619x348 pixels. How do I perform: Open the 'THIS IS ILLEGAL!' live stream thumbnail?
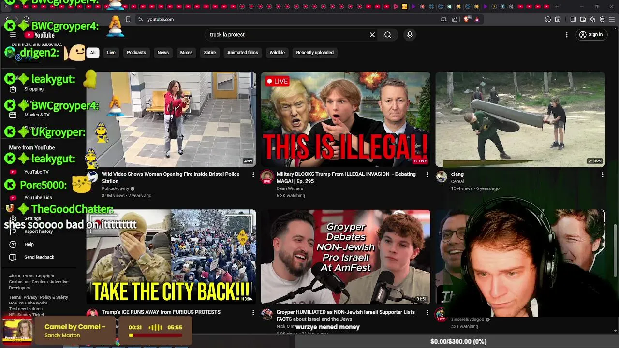pos(346,119)
